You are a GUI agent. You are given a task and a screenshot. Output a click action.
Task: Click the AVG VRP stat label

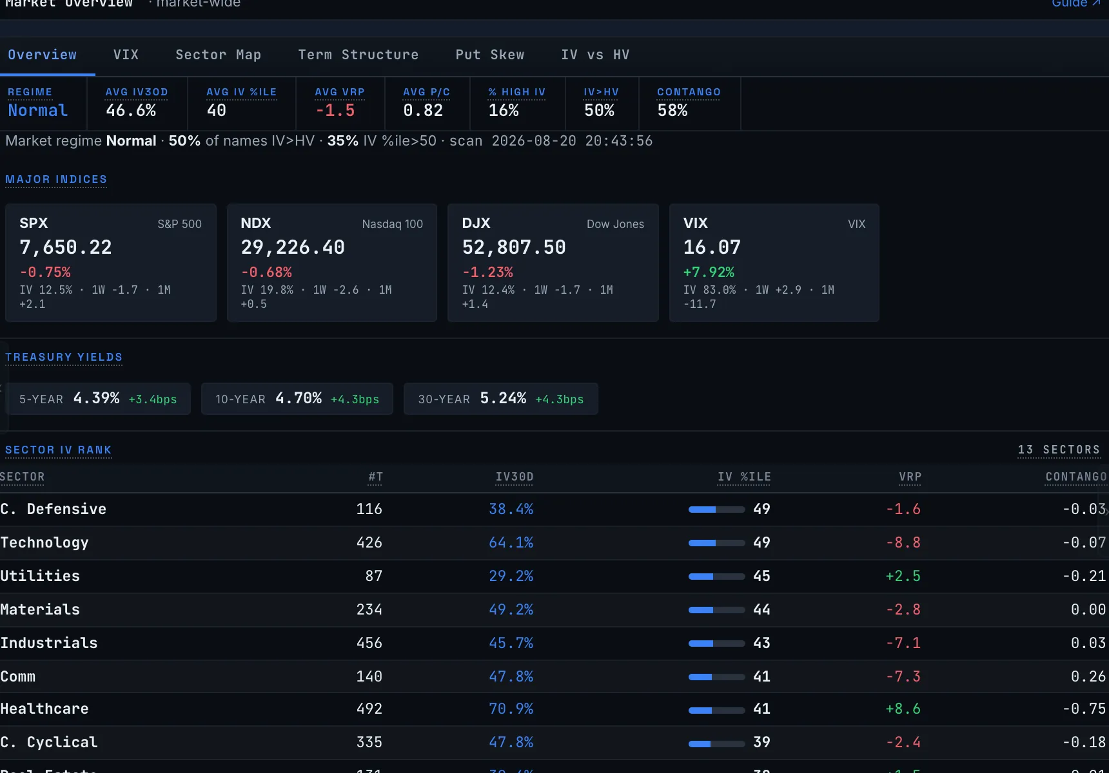pos(340,92)
